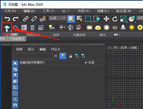Click sort by hierarchy icon
The width and height of the screenshot is (143, 109).
tap(77, 56)
